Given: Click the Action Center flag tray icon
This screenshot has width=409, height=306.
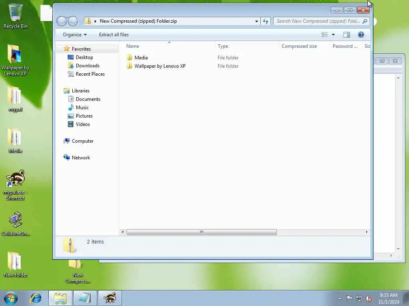Looking at the screenshot, I should (349, 298).
